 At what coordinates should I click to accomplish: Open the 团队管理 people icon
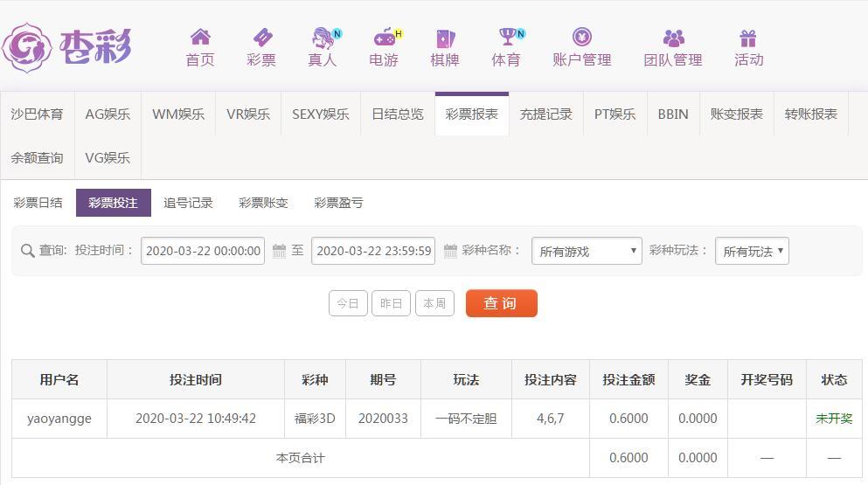click(673, 38)
